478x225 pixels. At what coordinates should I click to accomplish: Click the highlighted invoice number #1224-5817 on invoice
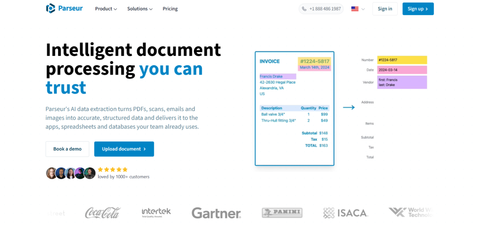tap(315, 61)
